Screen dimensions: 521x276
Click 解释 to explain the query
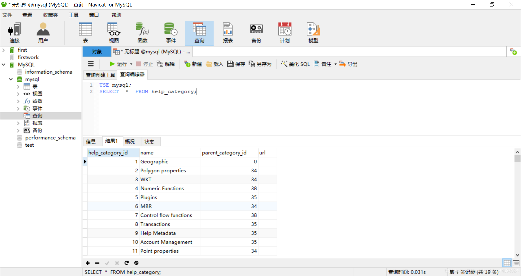[166, 64]
